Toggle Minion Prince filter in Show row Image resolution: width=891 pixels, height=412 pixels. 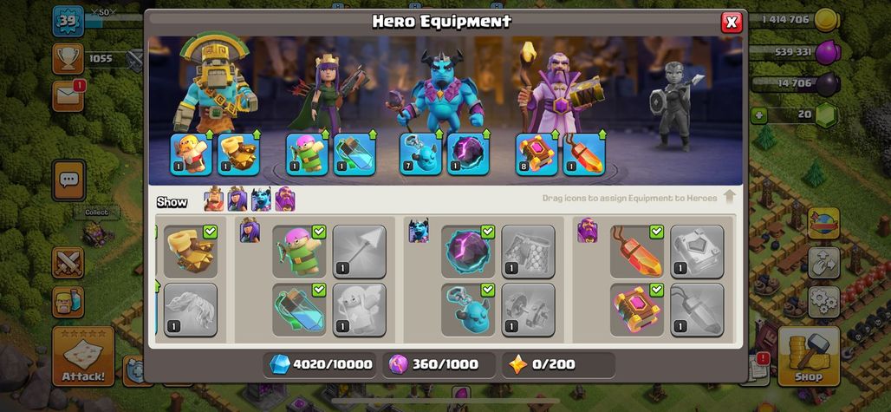tap(262, 199)
